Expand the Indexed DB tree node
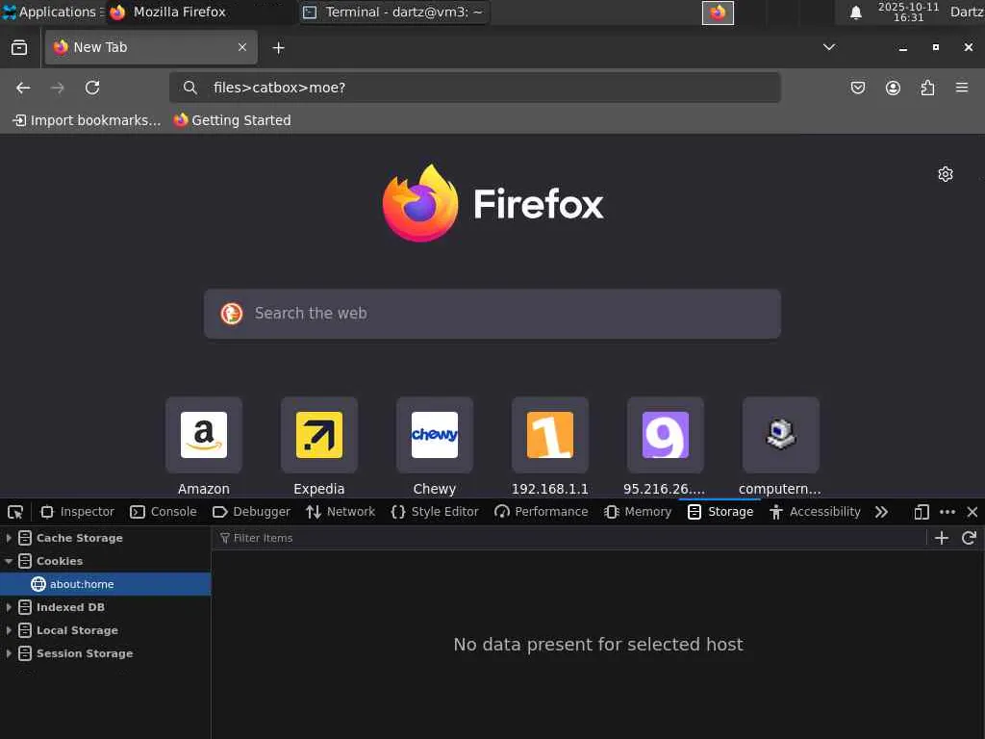The width and height of the screenshot is (985, 739). click(9, 607)
